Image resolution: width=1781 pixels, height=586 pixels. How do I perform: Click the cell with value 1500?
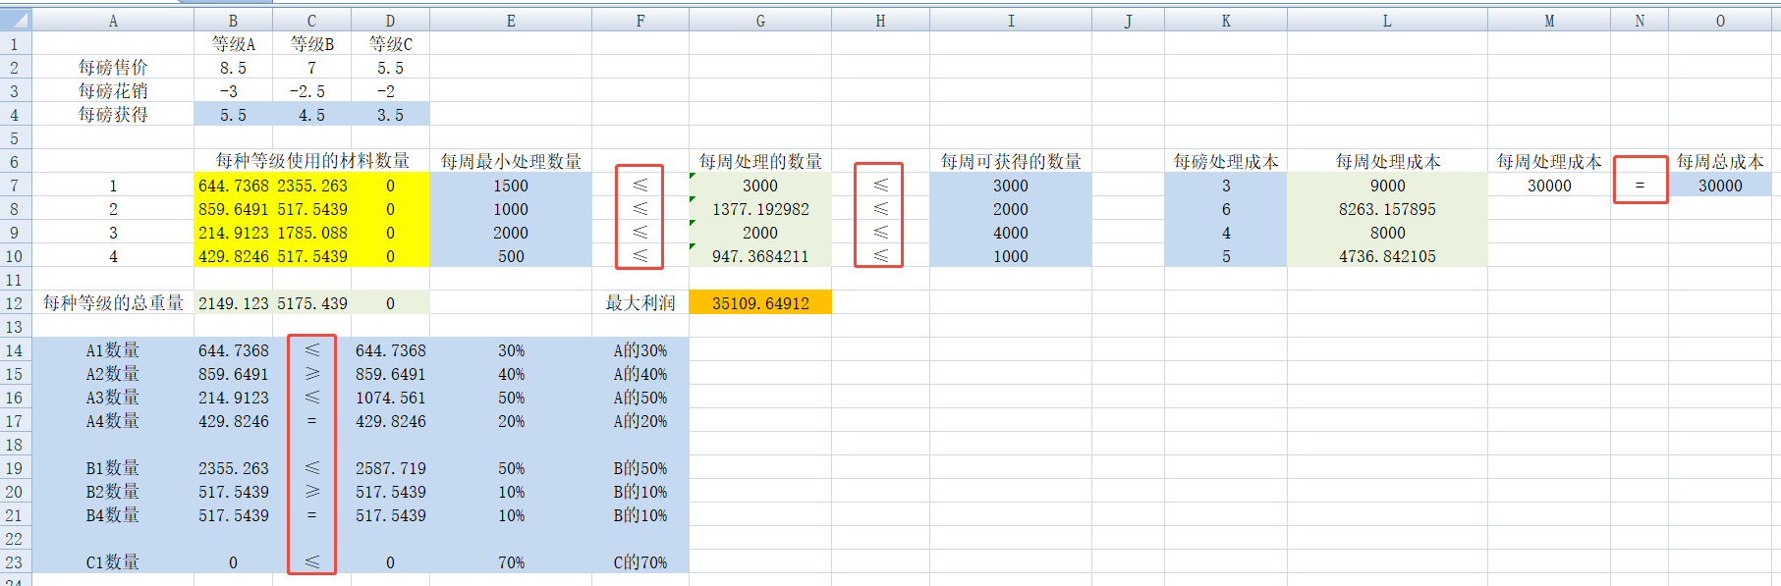[x=511, y=186]
